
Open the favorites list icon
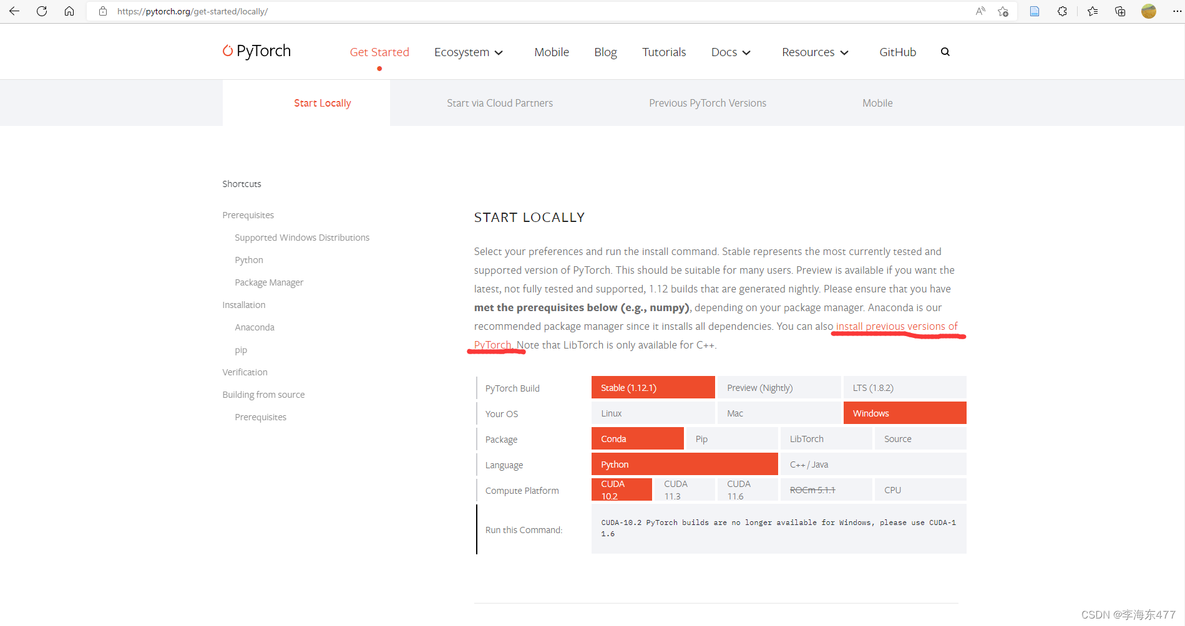[1092, 11]
